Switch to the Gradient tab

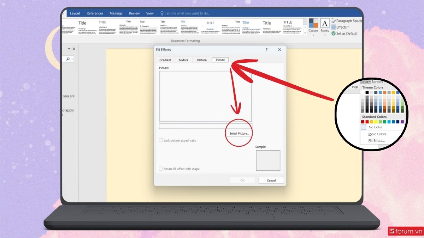[165, 60]
